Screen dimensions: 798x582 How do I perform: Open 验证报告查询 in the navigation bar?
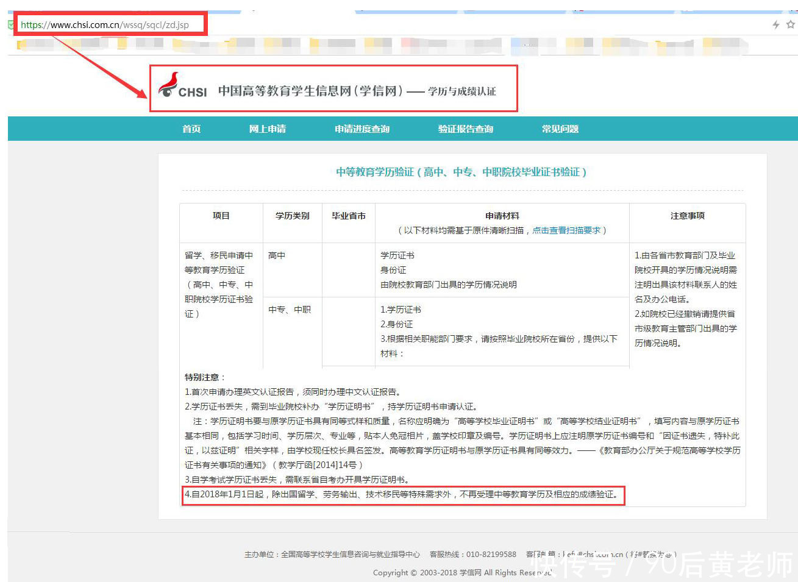(465, 129)
